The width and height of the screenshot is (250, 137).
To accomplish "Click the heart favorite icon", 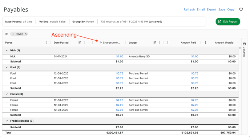I will pyautogui.click(x=241, y=9).
